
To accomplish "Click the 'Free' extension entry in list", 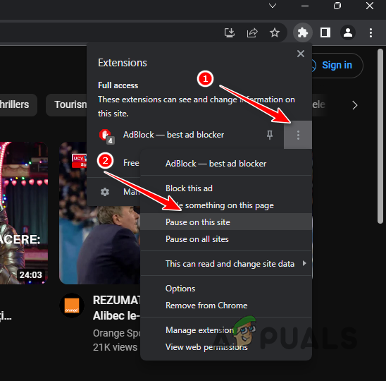I will [x=131, y=163].
